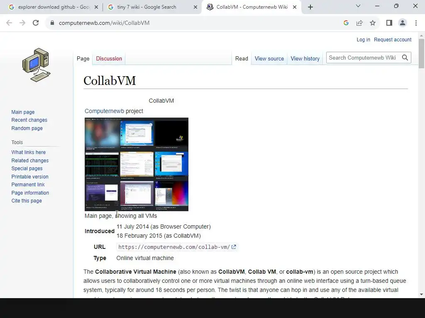
Task: Open Printable version link
Action: [x=30, y=176]
